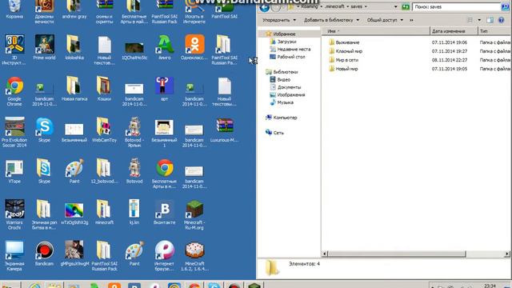
Task: Open address bar history dropdown
Action: [395, 6]
